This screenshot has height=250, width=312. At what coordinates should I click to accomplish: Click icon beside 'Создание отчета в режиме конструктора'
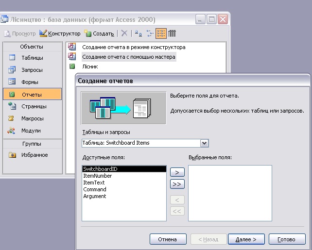[72, 47]
